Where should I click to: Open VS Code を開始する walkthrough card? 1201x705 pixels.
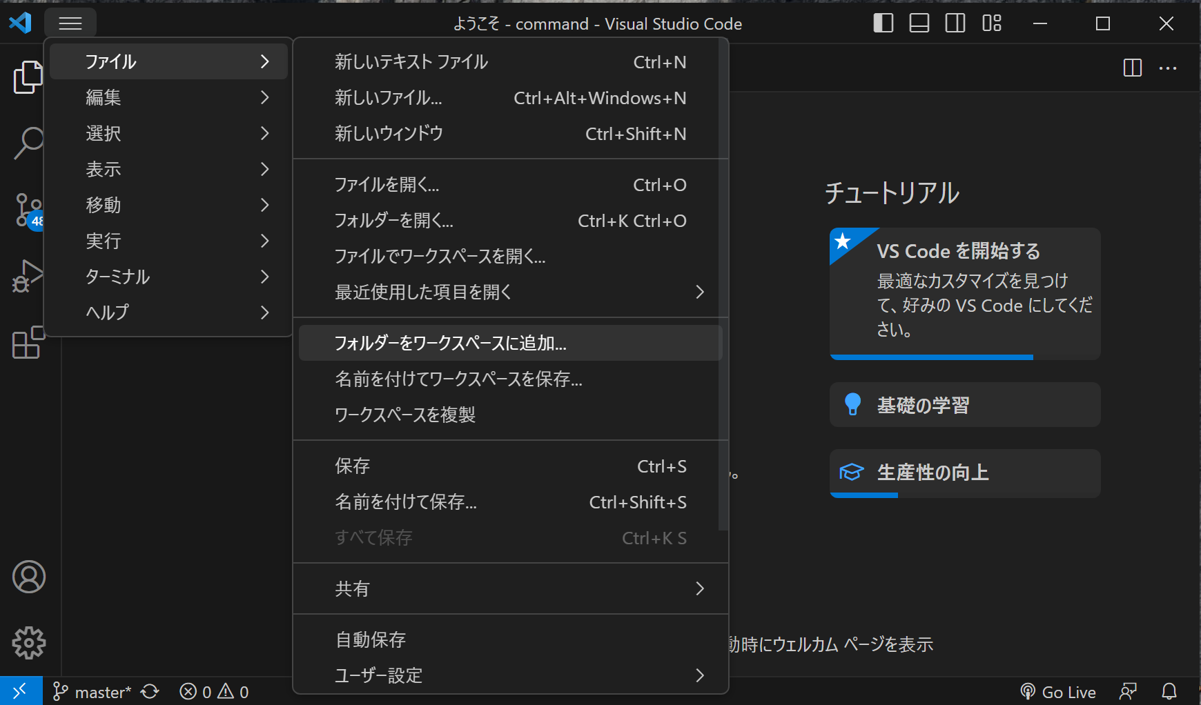tap(965, 294)
